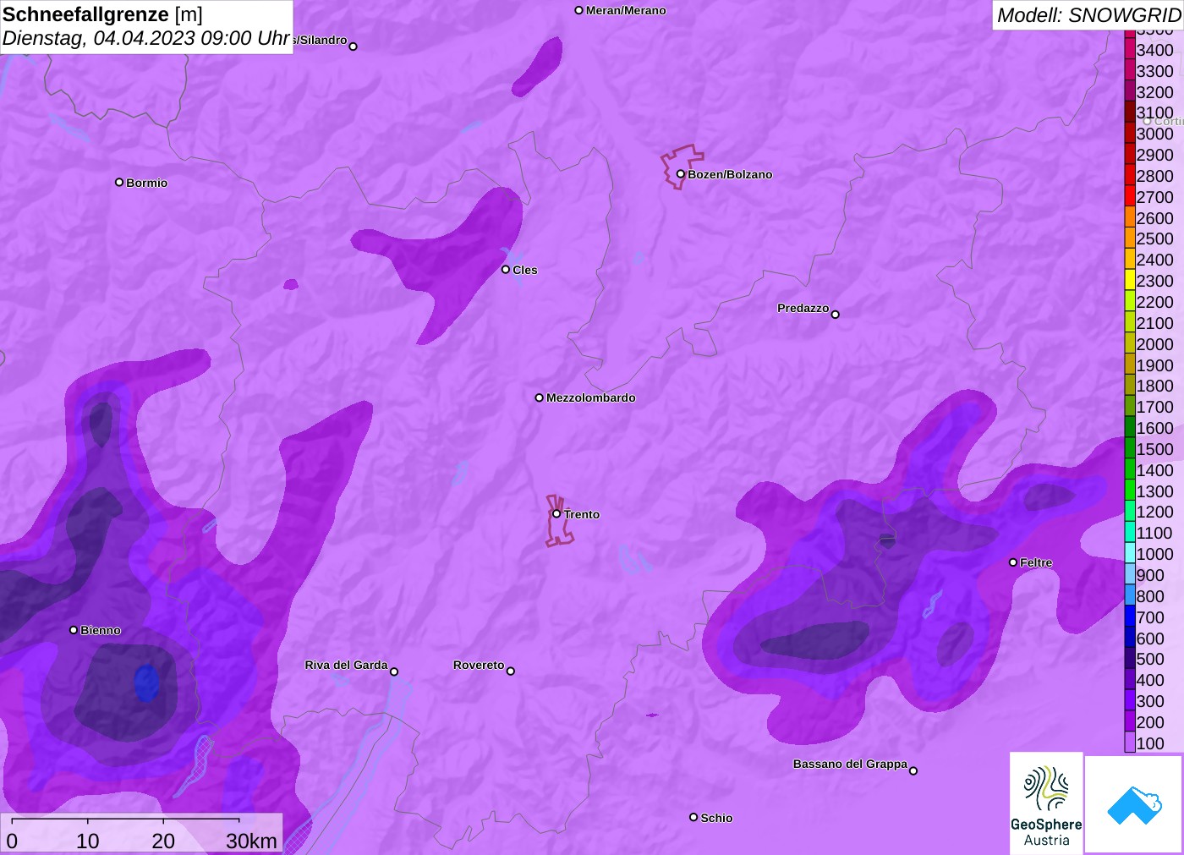
Task: Select the 2300 m yellow legend swatch
Action: 1130,281
